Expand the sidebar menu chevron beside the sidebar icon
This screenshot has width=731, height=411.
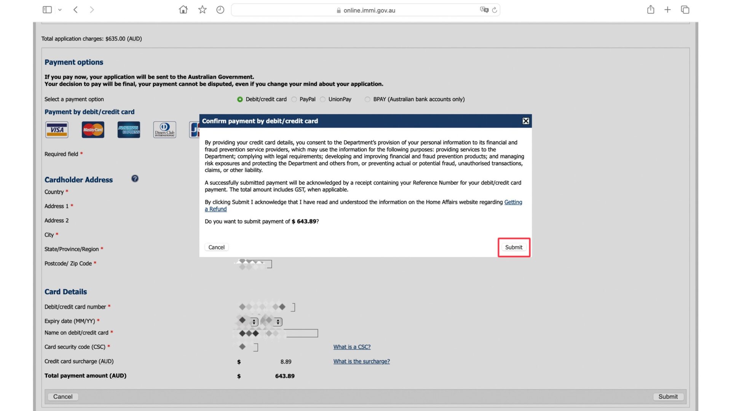click(60, 10)
